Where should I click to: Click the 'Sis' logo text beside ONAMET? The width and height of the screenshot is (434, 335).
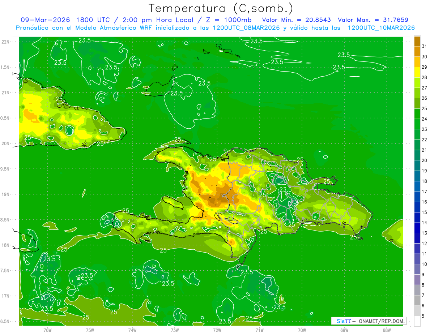coord(341,321)
